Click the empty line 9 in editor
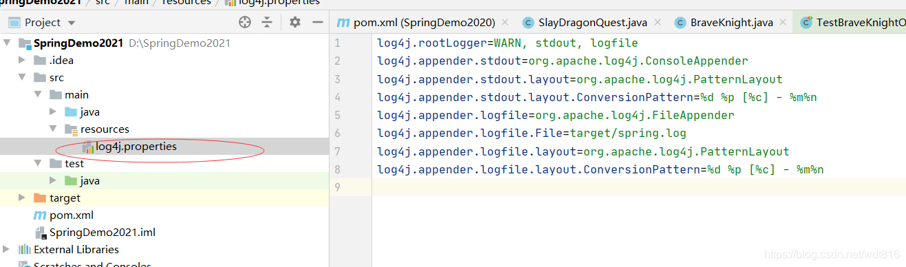906x267 pixels. coord(638,187)
